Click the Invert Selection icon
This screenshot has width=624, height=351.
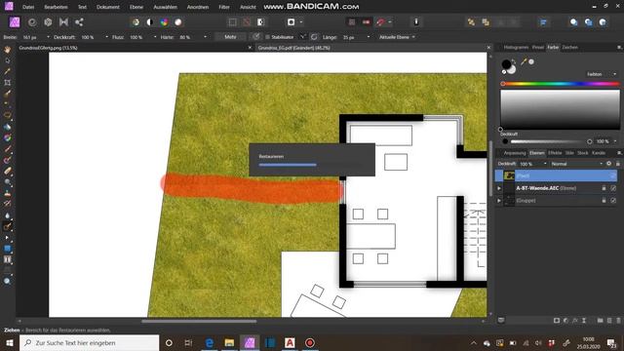pyautogui.click(x=260, y=22)
